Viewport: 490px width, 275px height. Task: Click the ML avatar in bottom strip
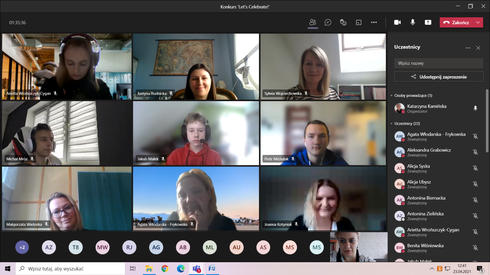coord(210,247)
